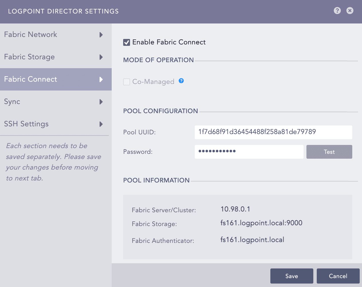This screenshot has width=362, height=287.
Task: Select the Fabric Storage sidebar entry
Action: pyautogui.click(x=29, y=57)
